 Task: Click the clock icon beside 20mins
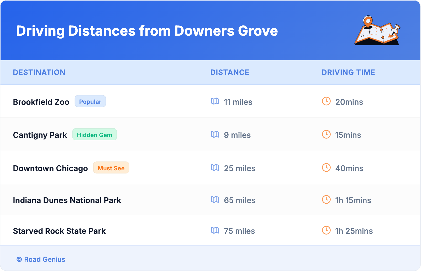pyautogui.click(x=326, y=101)
